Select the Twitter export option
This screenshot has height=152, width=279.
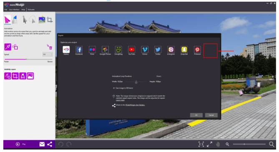coord(158,50)
